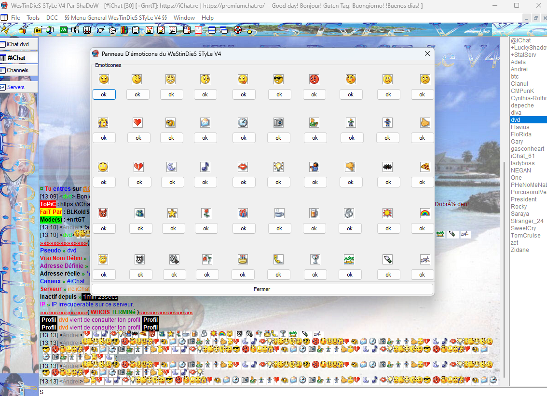Screen dimensions: 547x396
Task: Click the Connect lightning bolt toolbar icon
Action: (x=6, y=30)
